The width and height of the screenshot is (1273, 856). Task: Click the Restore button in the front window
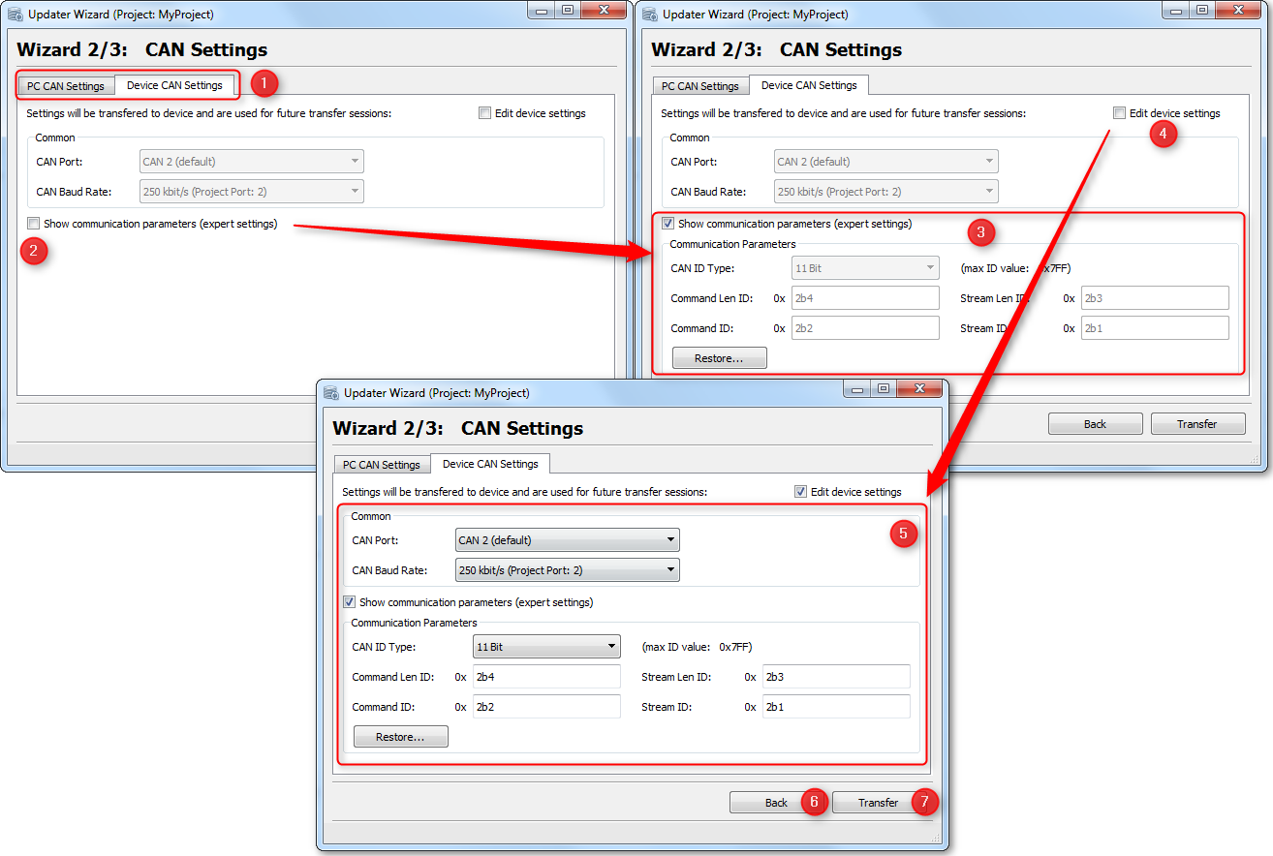coord(400,736)
